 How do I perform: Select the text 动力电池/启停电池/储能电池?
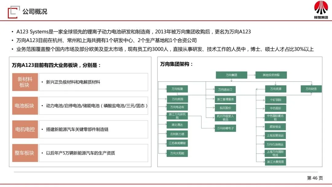[73, 106]
